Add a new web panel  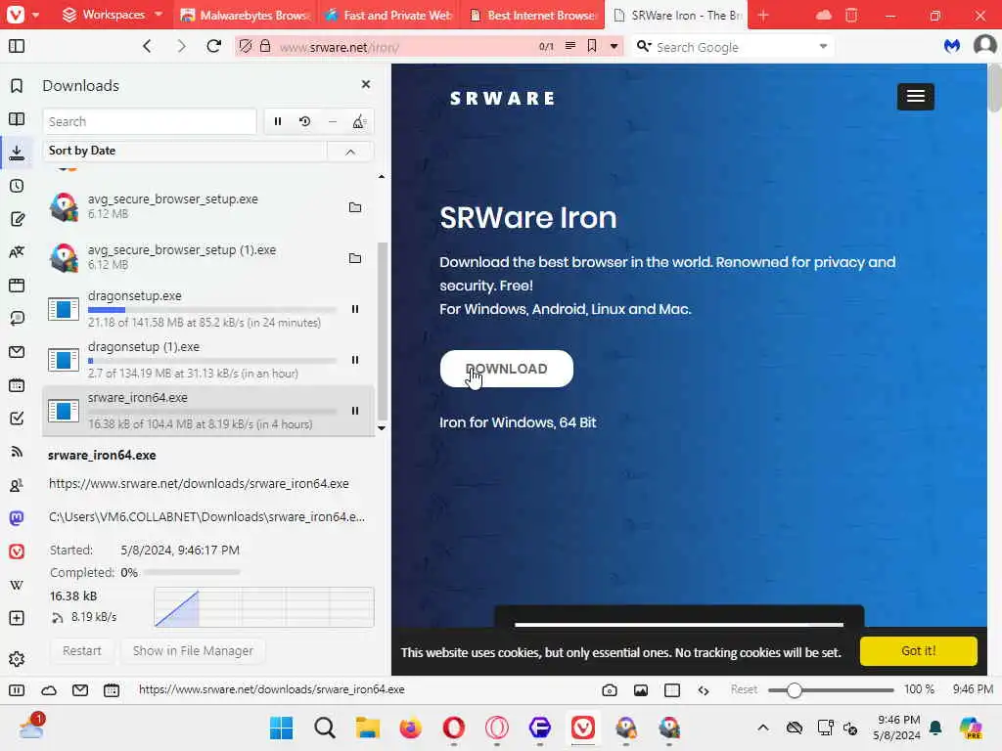(18, 618)
